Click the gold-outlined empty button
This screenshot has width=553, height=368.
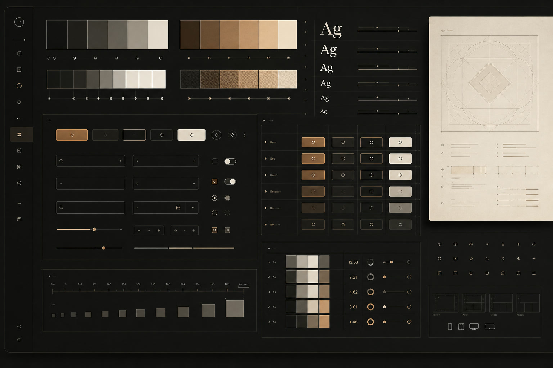click(134, 135)
